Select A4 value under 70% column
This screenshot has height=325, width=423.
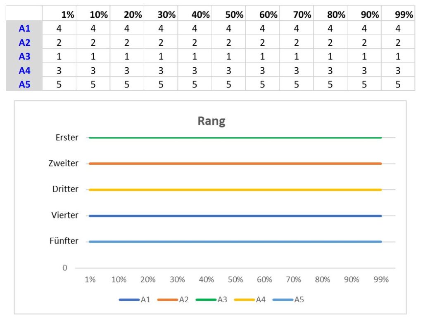coord(297,70)
